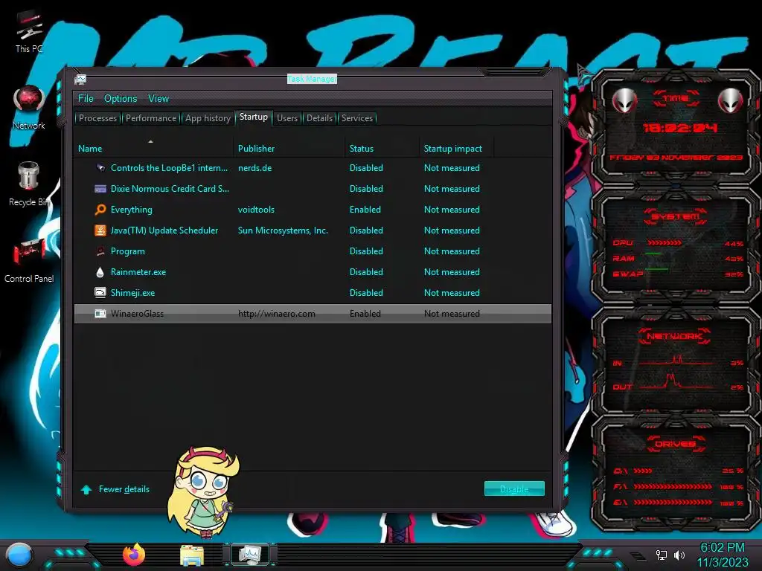Select the Startup tab

point(254,117)
